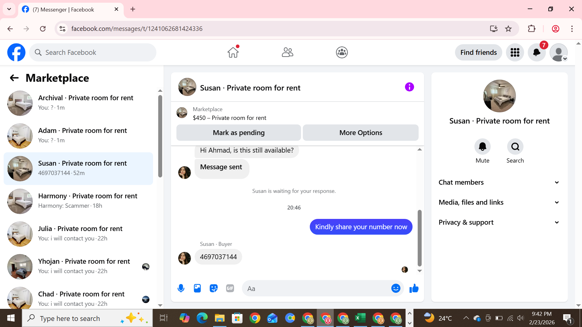Open the GIF picker
This screenshot has width=582, height=327.
point(230,288)
